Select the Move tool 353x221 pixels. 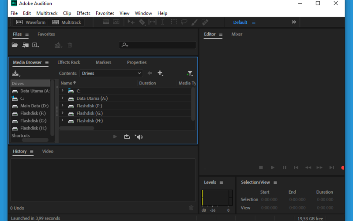[131, 22]
